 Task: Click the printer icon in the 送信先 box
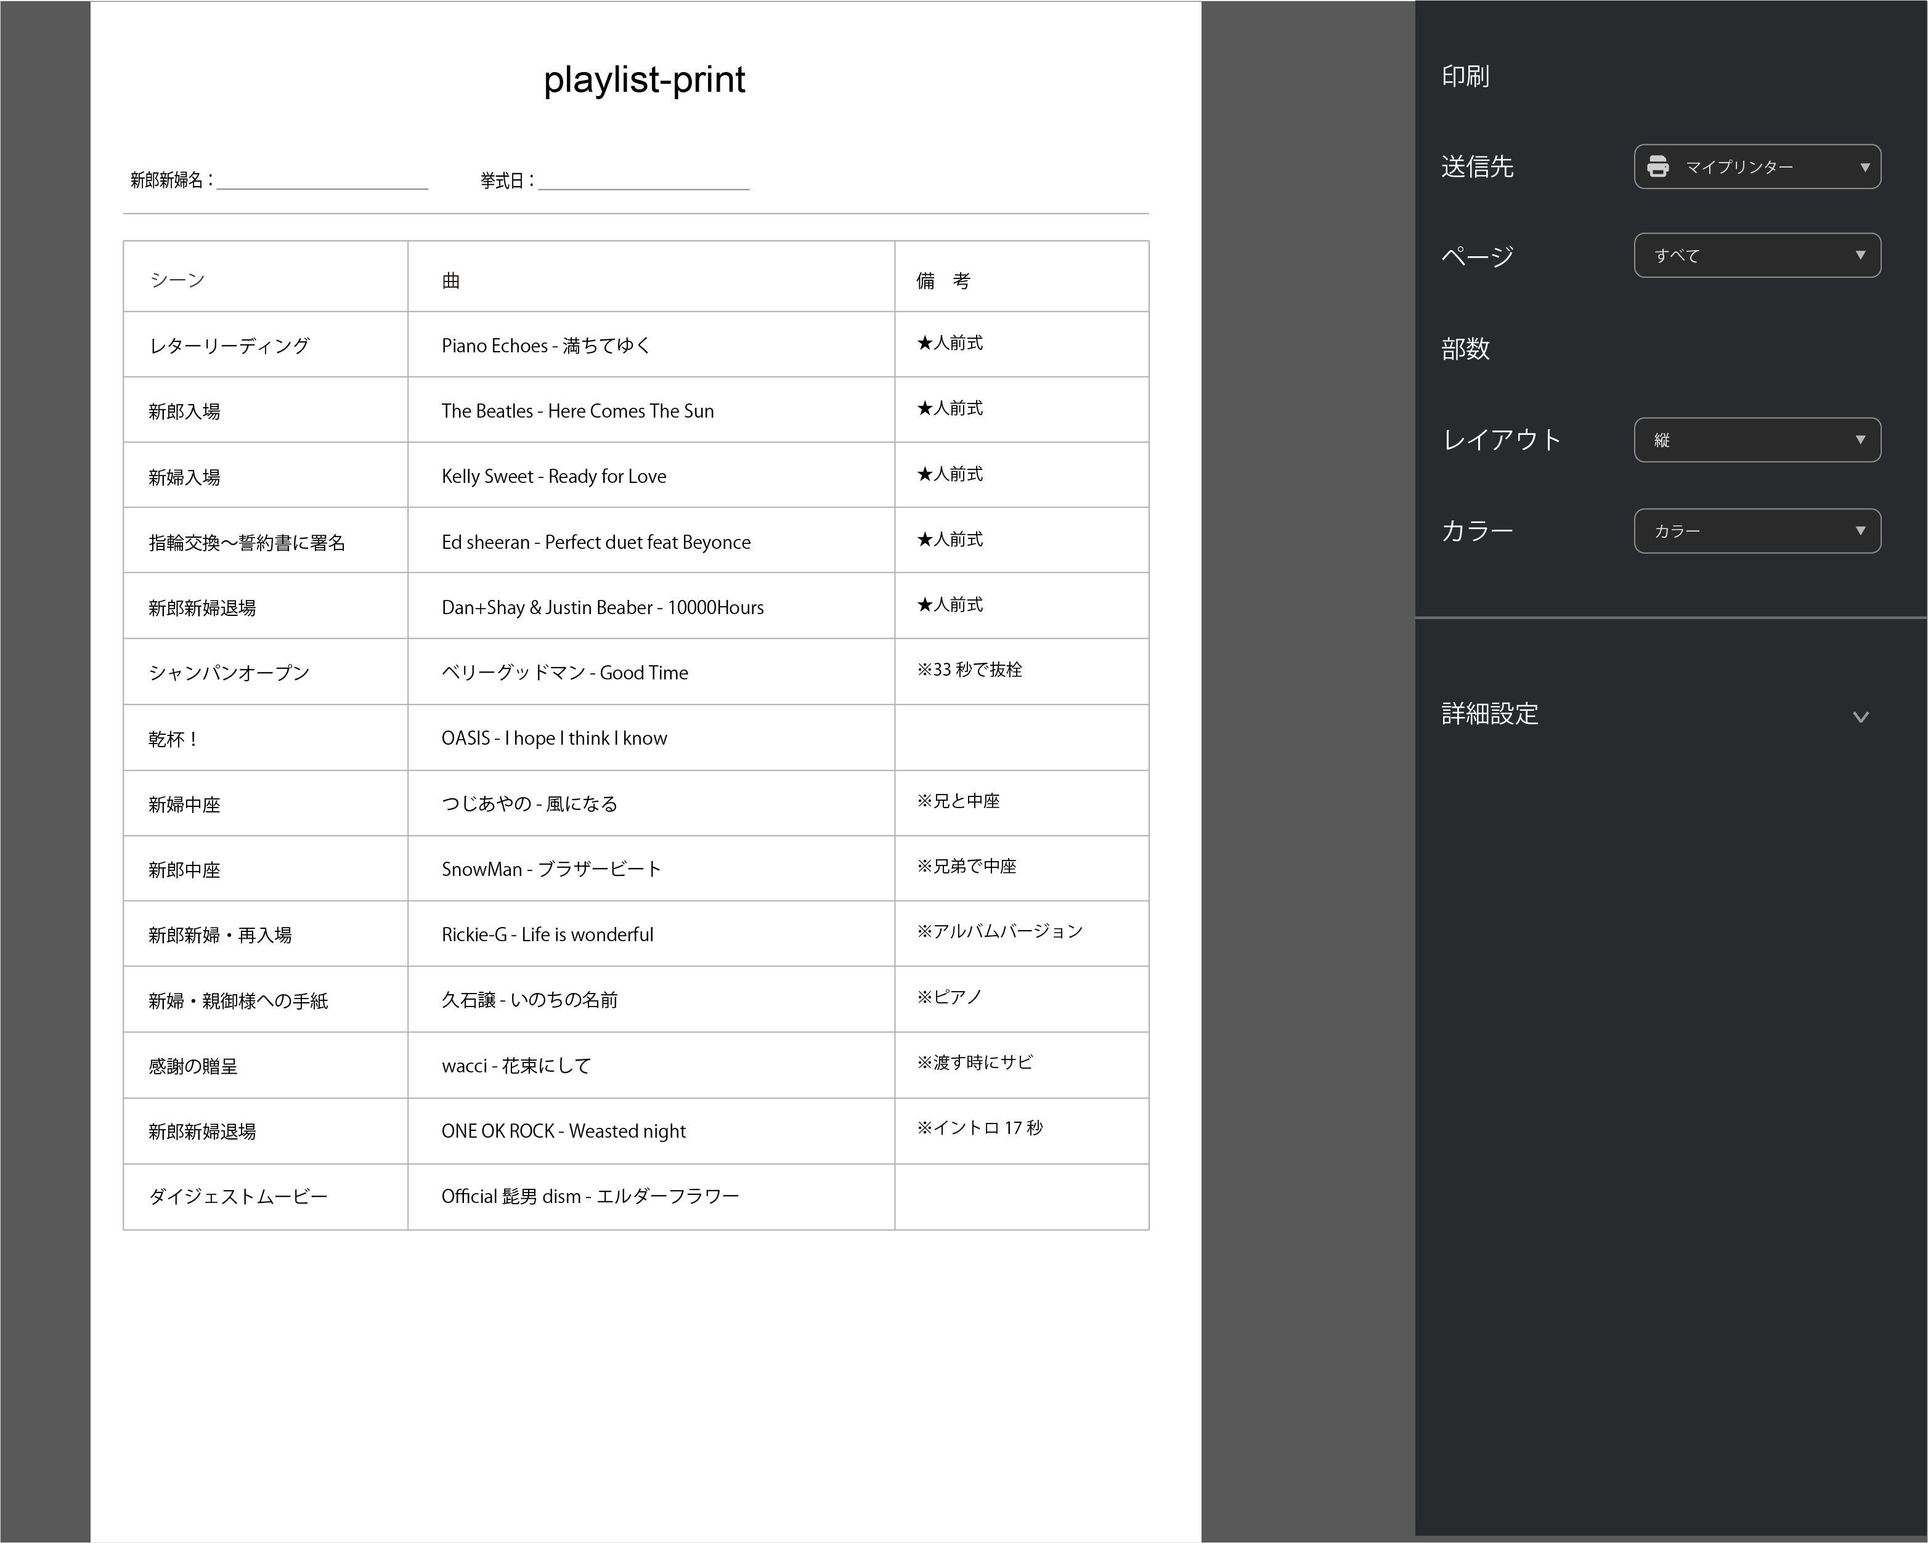tap(1658, 166)
